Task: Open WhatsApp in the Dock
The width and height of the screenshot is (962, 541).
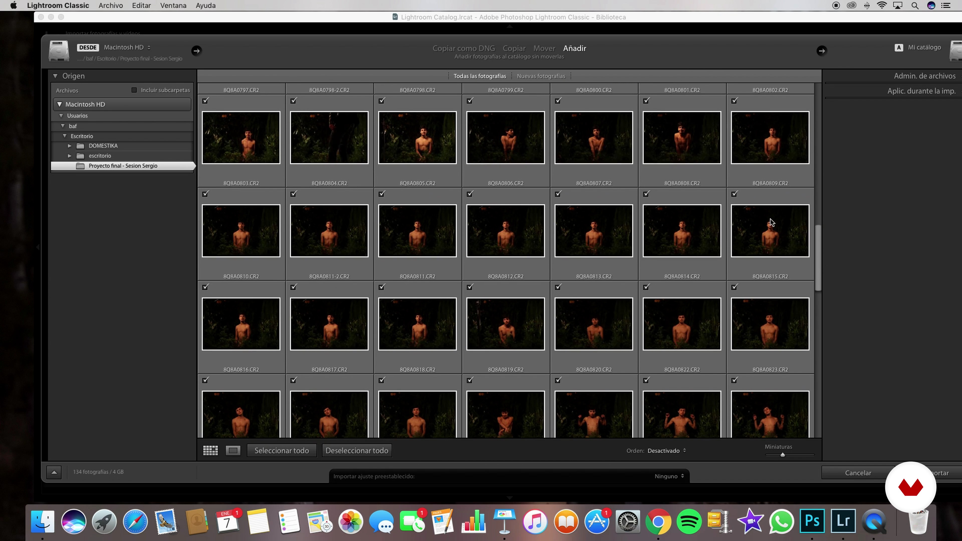Action: pyautogui.click(x=781, y=521)
